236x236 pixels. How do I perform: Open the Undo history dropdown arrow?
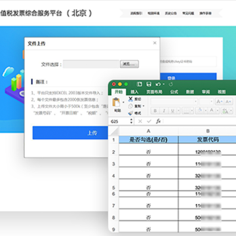pyautogui.click(x=164, y=84)
